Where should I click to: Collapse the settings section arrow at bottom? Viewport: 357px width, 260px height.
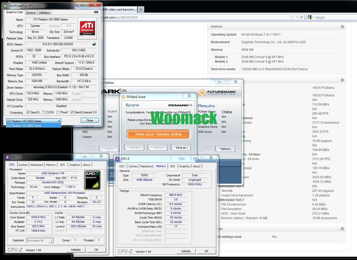pos(342,229)
